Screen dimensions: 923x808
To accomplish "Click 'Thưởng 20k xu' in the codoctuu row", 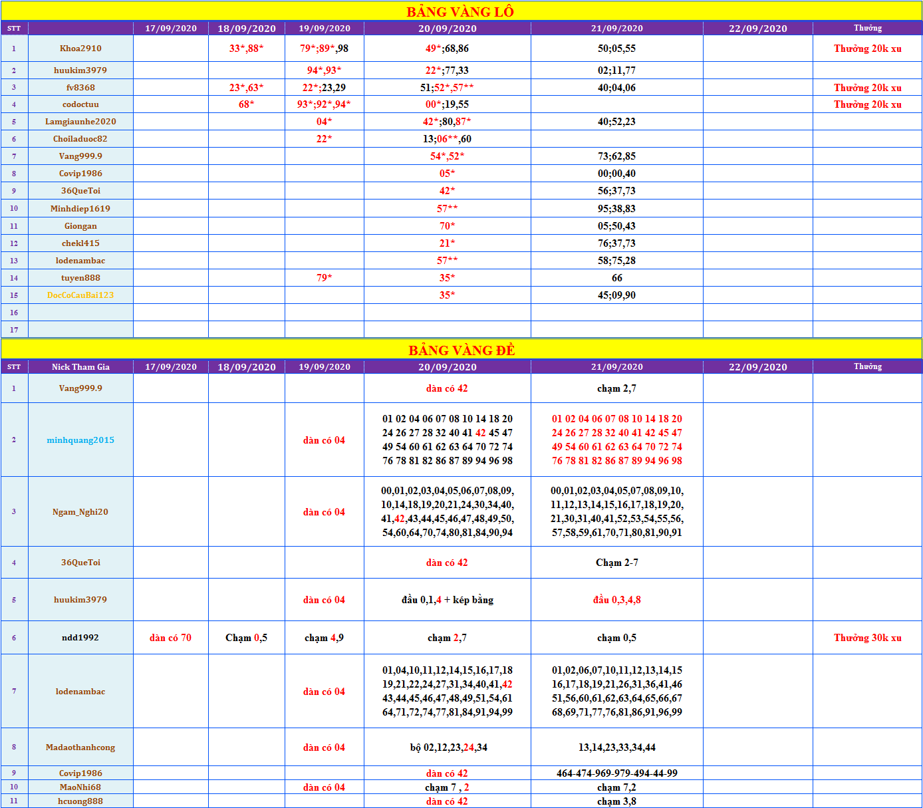I will click(868, 104).
